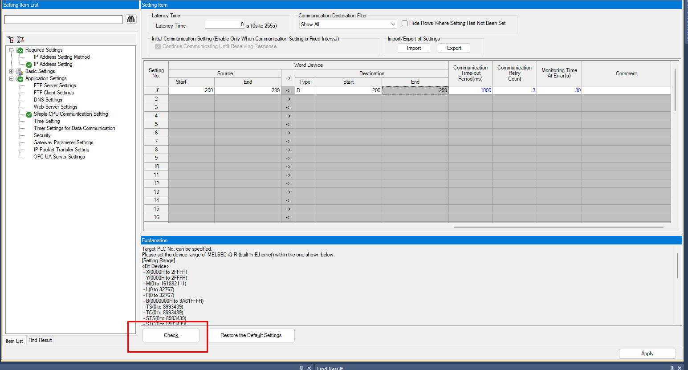Click the grid's horizontal scrollbar
688x370 pixels.
(559, 227)
